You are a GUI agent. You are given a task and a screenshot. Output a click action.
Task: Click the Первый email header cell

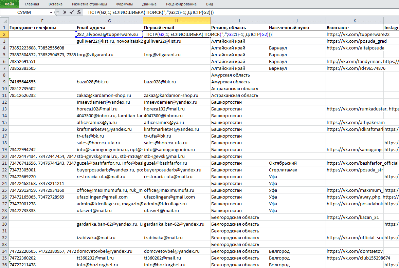pos(177,28)
